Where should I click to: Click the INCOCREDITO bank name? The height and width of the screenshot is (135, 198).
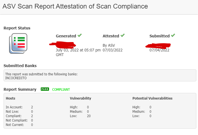(15, 78)
